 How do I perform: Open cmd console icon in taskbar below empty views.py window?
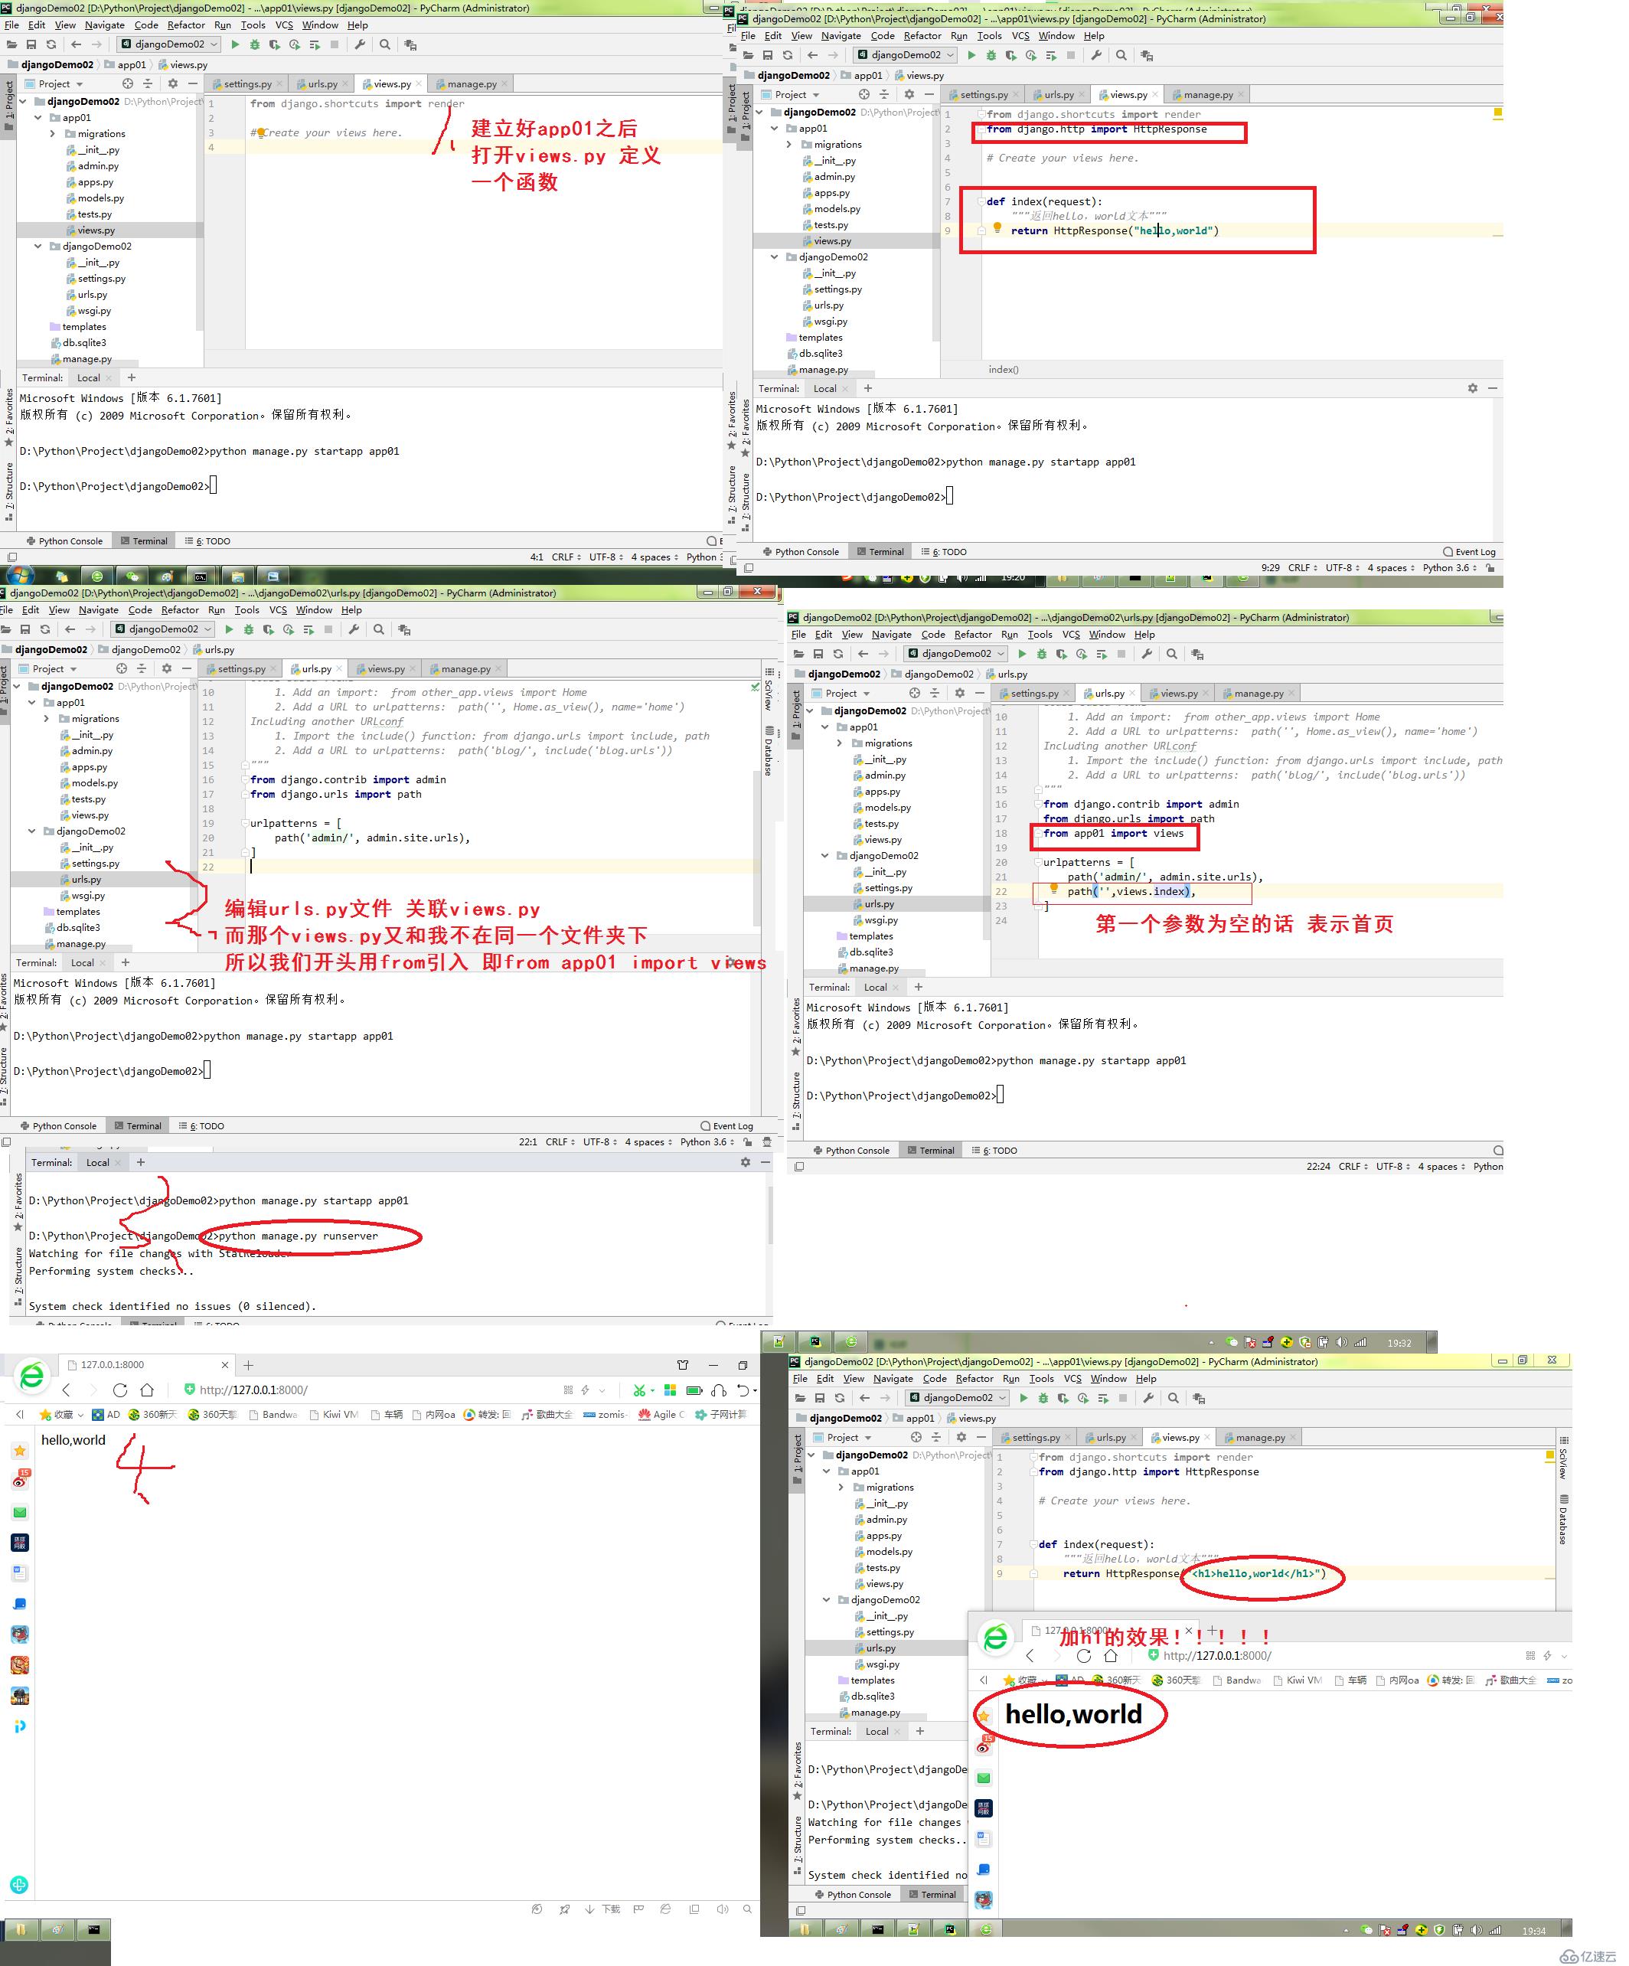[201, 576]
